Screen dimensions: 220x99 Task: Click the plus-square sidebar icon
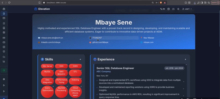pyautogui.click(x=4, y=47)
